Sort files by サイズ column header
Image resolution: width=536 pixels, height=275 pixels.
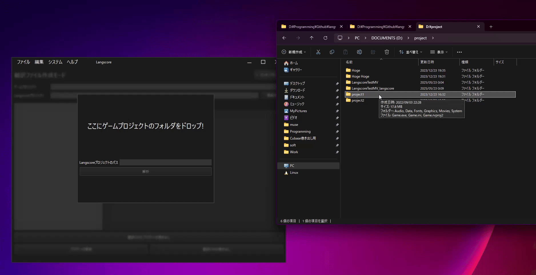coord(505,62)
